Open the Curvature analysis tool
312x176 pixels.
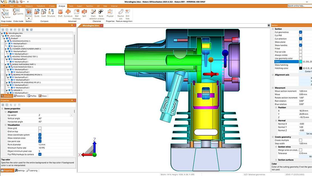click(68, 12)
